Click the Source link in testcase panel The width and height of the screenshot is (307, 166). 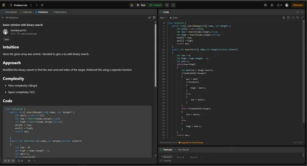coord(166,161)
